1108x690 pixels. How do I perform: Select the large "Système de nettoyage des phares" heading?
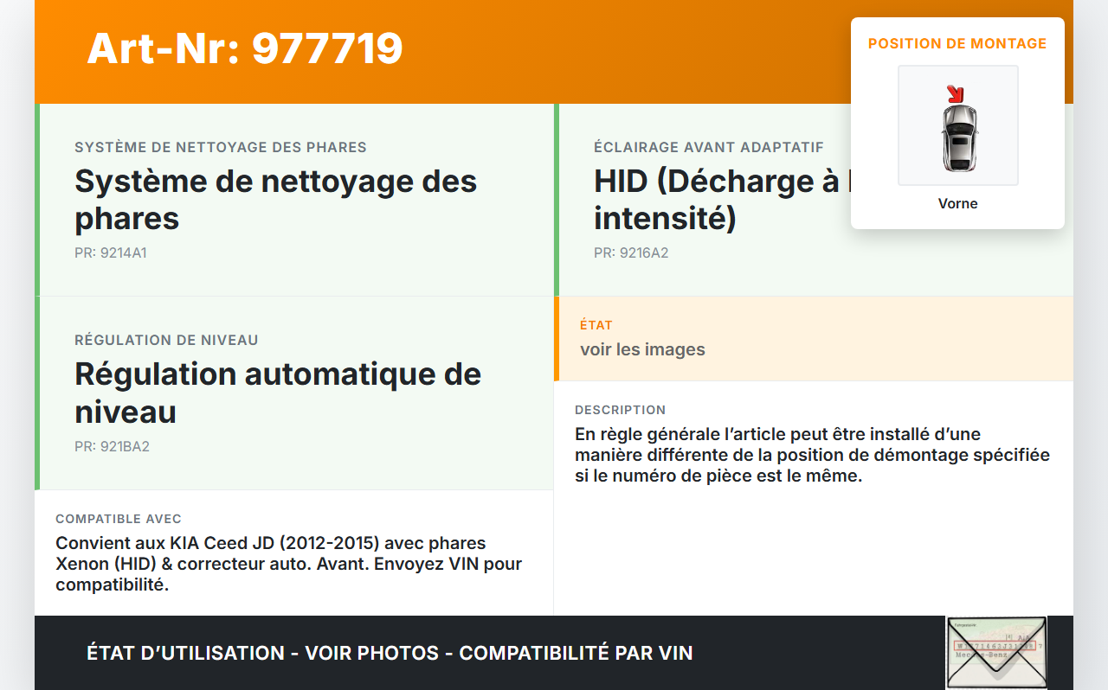pos(276,200)
